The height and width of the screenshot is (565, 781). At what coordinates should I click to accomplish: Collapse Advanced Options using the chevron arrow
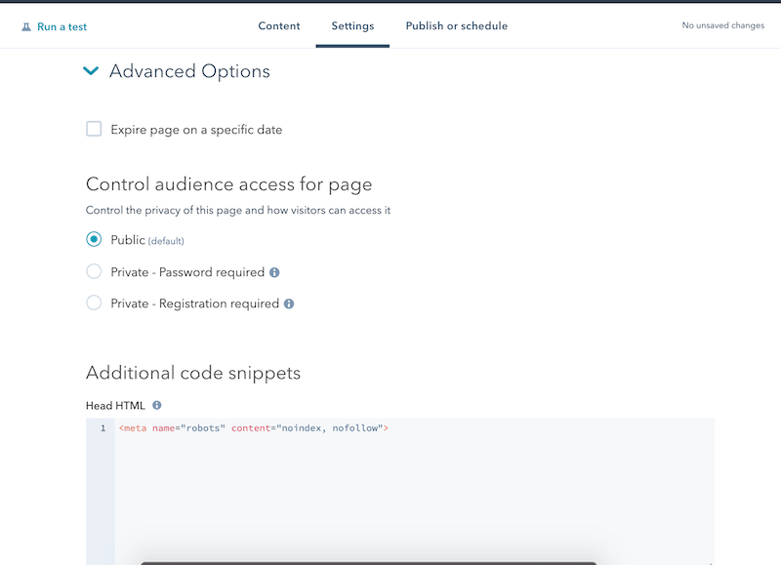(91, 71)
